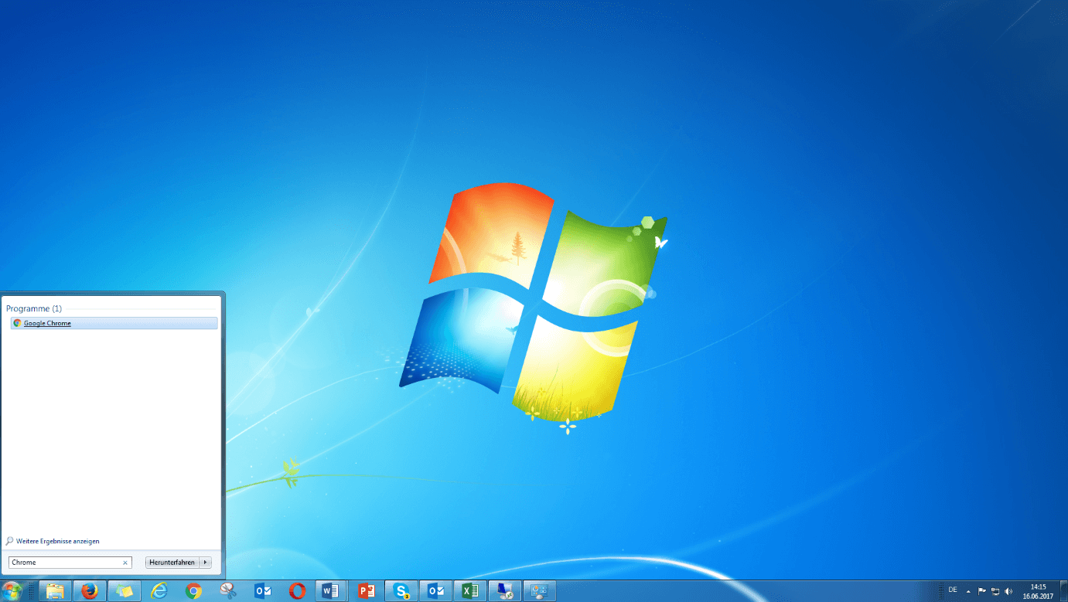Click the search magnifier next to Weitere Ergebnisse

(x=9, y=541)
